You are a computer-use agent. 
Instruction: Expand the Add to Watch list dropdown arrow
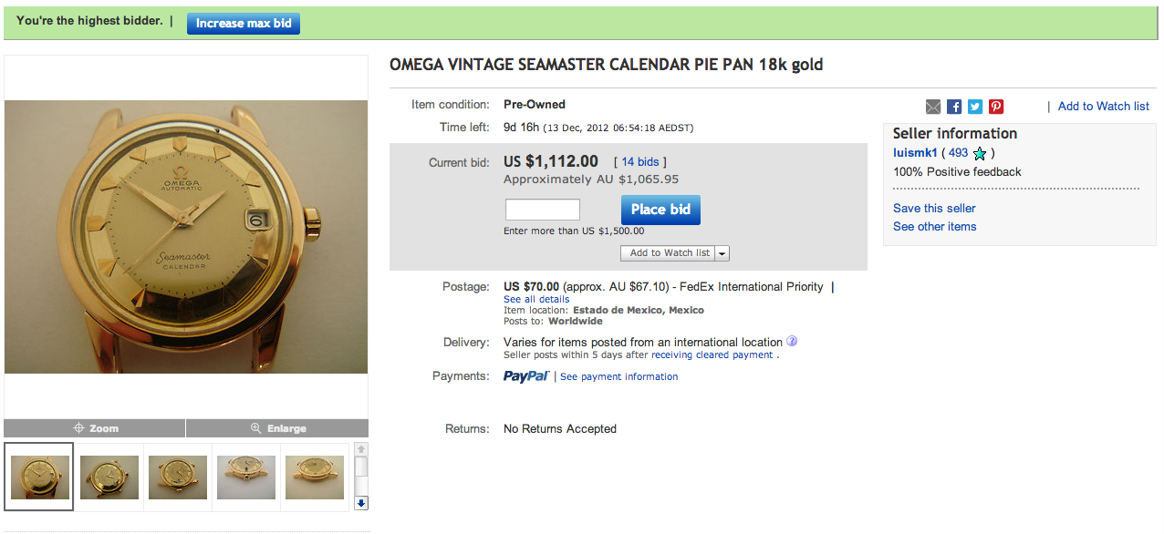tap(722, 253)
